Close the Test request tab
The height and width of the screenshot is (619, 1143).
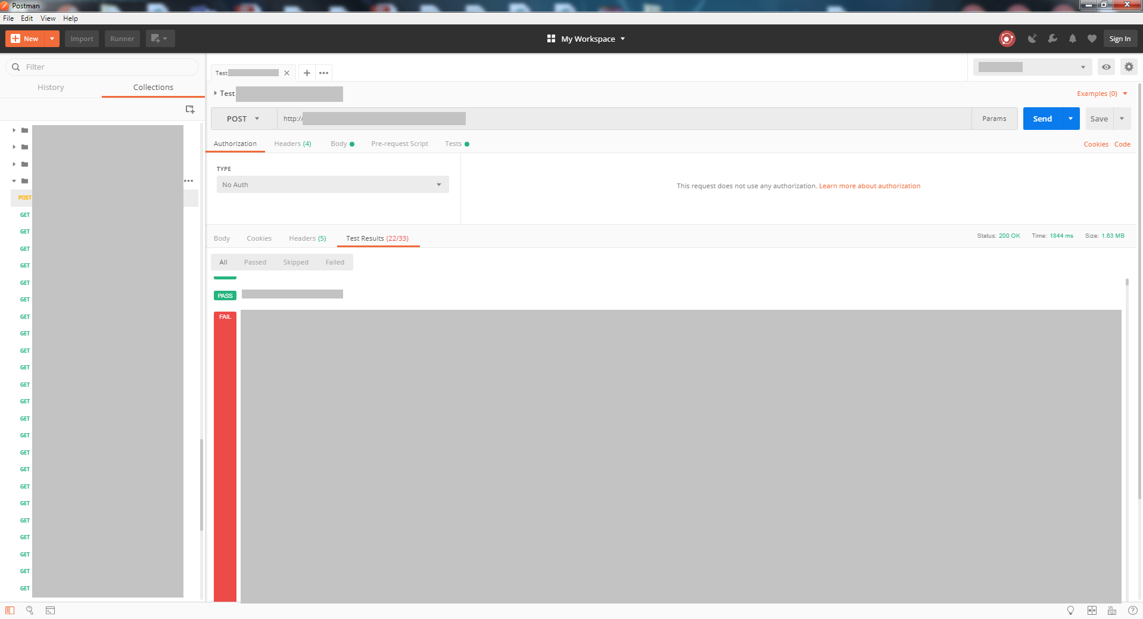point(286,73)
